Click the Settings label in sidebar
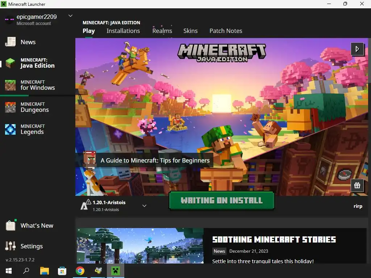 click(x=32, y=246)
